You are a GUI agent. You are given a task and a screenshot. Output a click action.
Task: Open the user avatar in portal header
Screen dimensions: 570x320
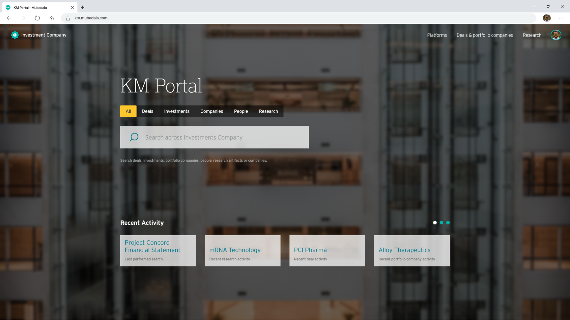tap(556, 35)
